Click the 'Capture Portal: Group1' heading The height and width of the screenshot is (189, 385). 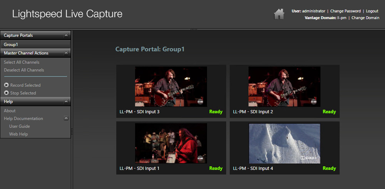tap(150, 49)
